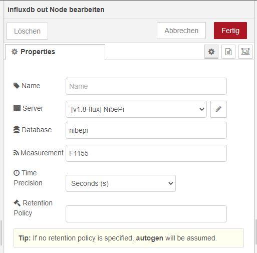Click the server icon beside Server label
Image resolution: width=257 pixels, height=253 pixels.
coord(17,108)
